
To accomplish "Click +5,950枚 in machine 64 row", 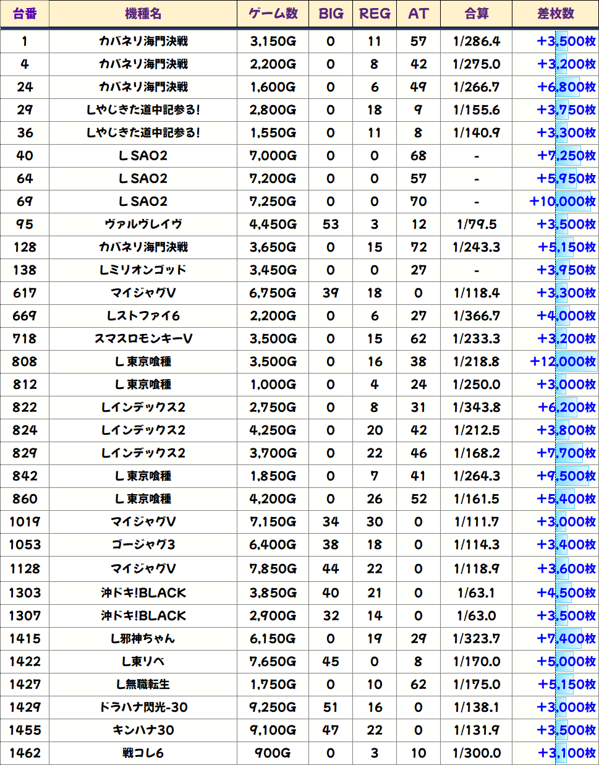I will [566, 179].
